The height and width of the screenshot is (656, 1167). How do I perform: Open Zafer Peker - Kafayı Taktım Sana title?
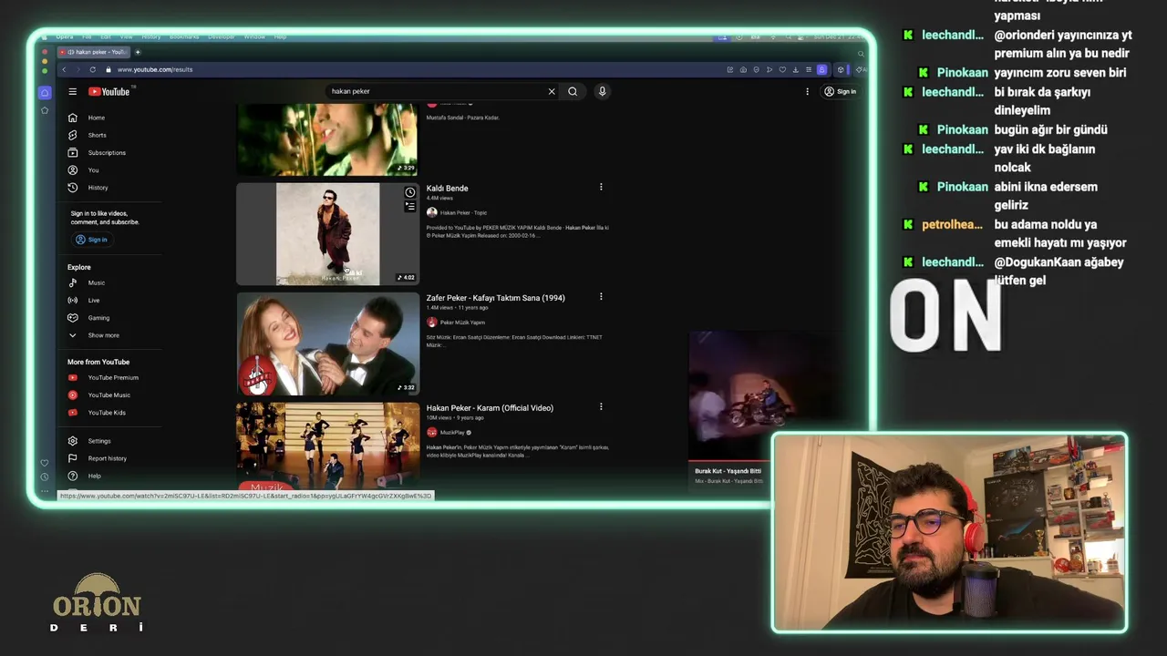pos(495,298)
